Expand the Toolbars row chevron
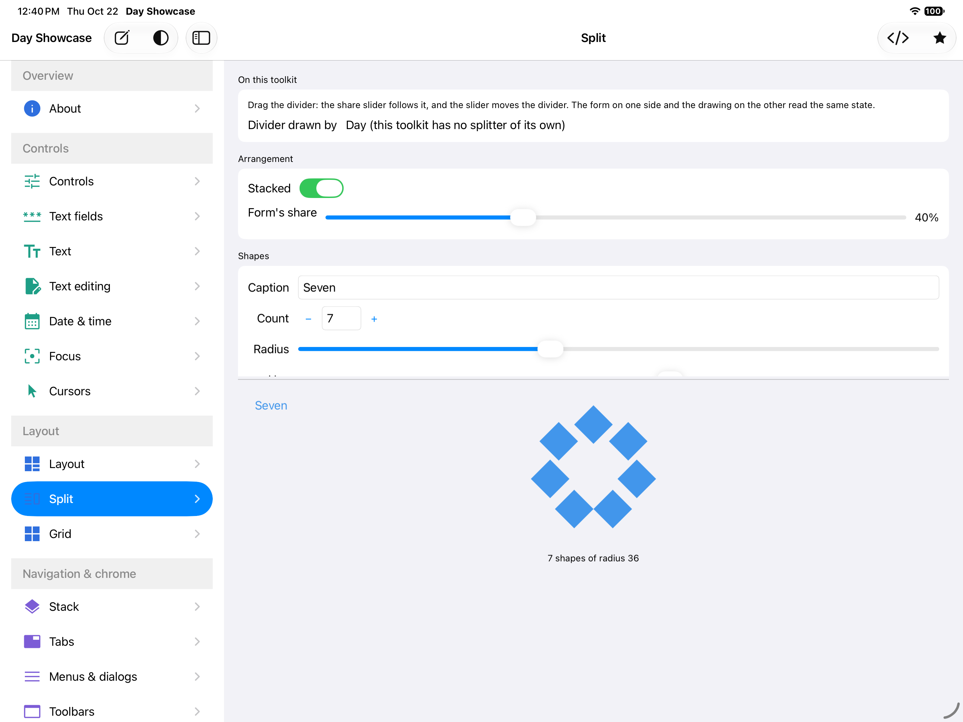The height and width of the screenshot is (722, 963). 197,711
